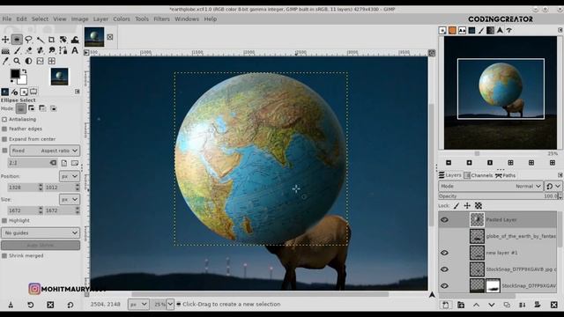This screenshot has height=317, width=564.
Task: Open the No guides dropdown
Action: tap(41, 232)
